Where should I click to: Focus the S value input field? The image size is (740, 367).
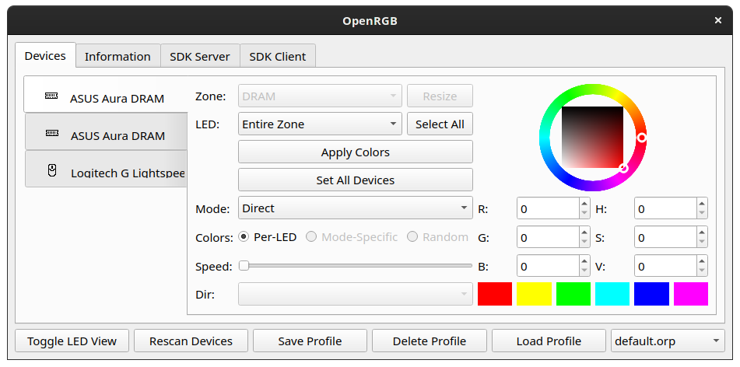(x=665, y=237)
